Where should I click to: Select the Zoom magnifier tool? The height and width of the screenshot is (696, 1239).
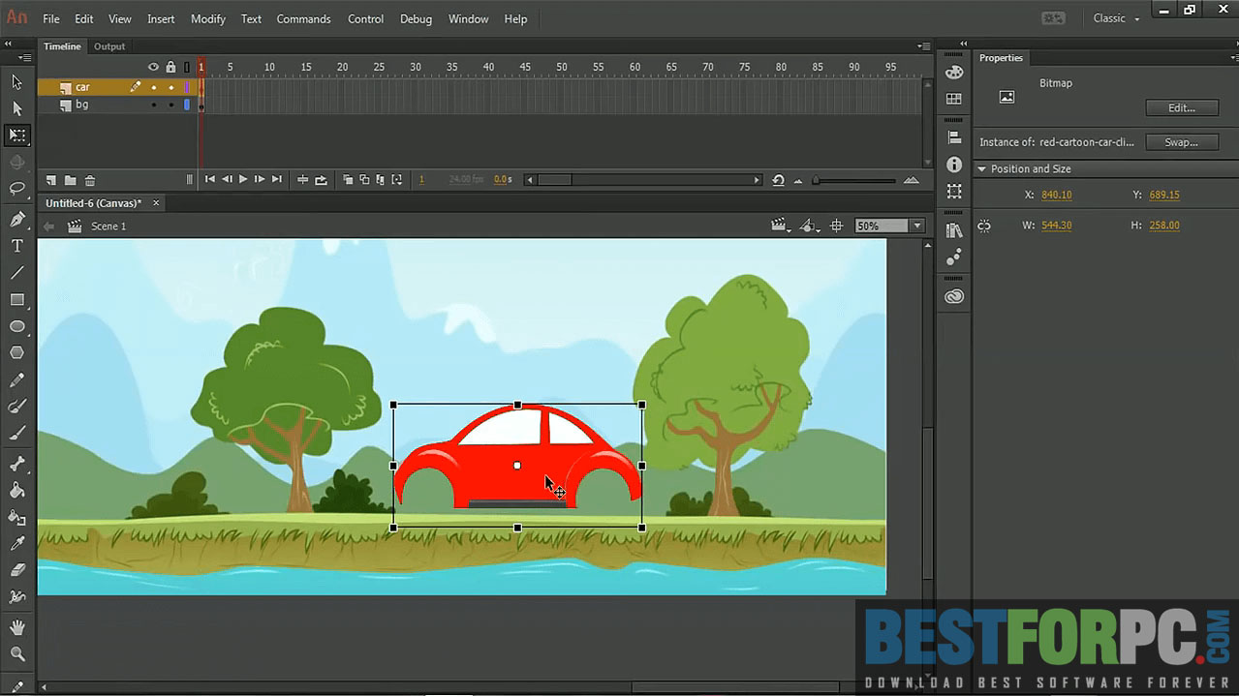pos(16,655)
